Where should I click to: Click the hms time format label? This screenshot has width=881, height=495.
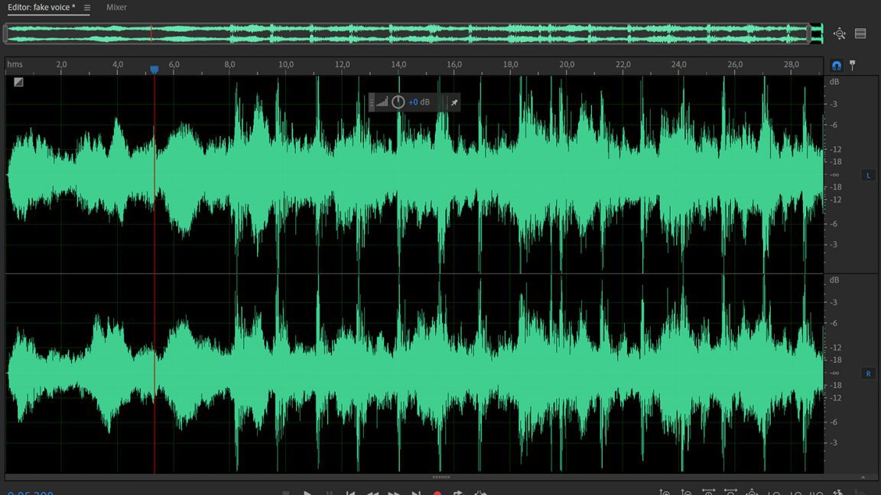tap(15, 65)
